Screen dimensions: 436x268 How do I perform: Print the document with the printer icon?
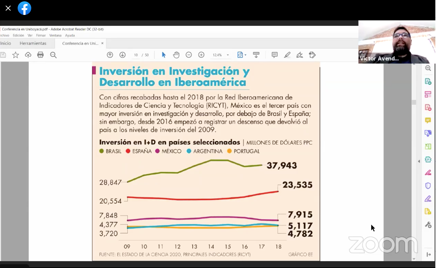pos(40,55)
